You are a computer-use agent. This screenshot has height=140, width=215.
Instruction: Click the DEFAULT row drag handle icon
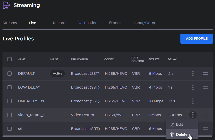(205, 74)
